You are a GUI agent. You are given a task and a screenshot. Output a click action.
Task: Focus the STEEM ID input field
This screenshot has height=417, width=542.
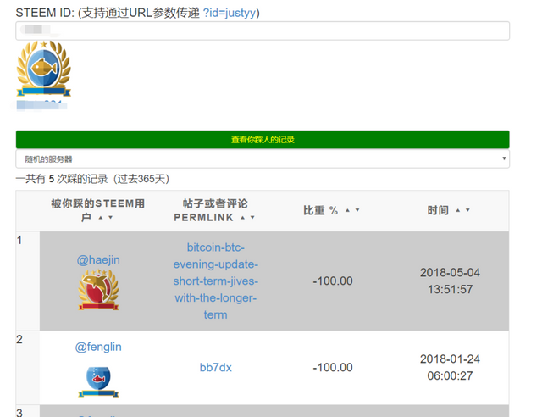coord(263,31)
